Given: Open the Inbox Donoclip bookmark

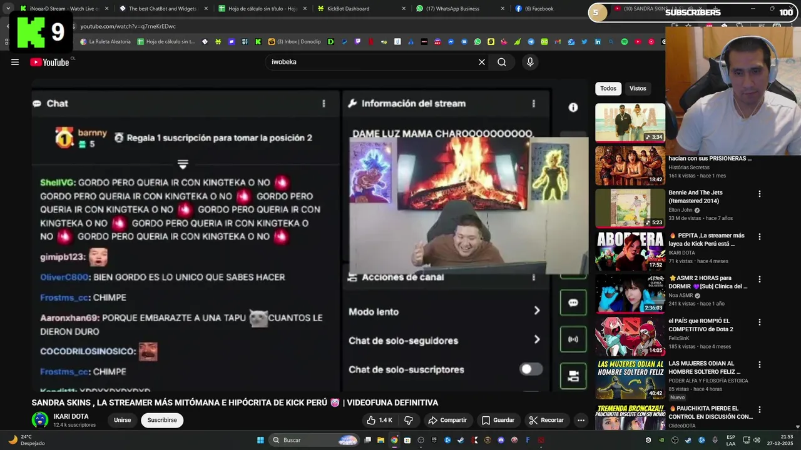Looking at the screenshot, I should click(x=295, y=42).
